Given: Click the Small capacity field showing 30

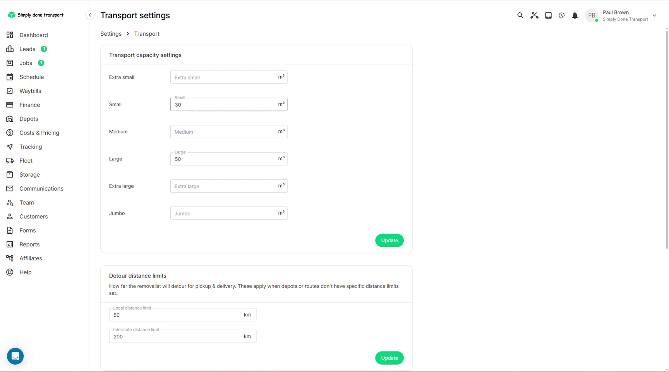Looking at the screenshot, I should pyautogui.click(x=229, y=104).
